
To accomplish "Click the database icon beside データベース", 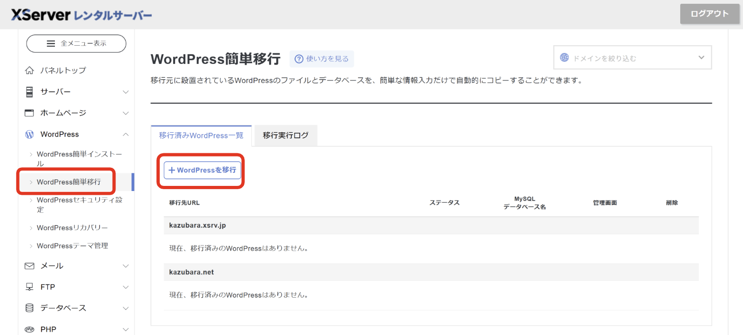I will (x=29, y=308).
